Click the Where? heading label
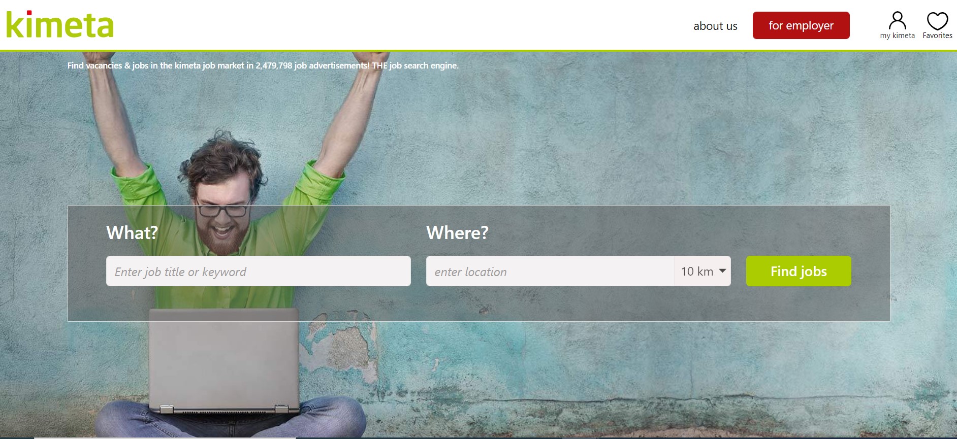This screenshot has width=957, height=439. [457, 232]
